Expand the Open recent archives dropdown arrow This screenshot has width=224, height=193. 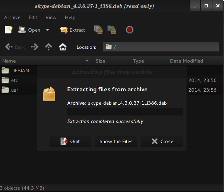pos(47,30)
